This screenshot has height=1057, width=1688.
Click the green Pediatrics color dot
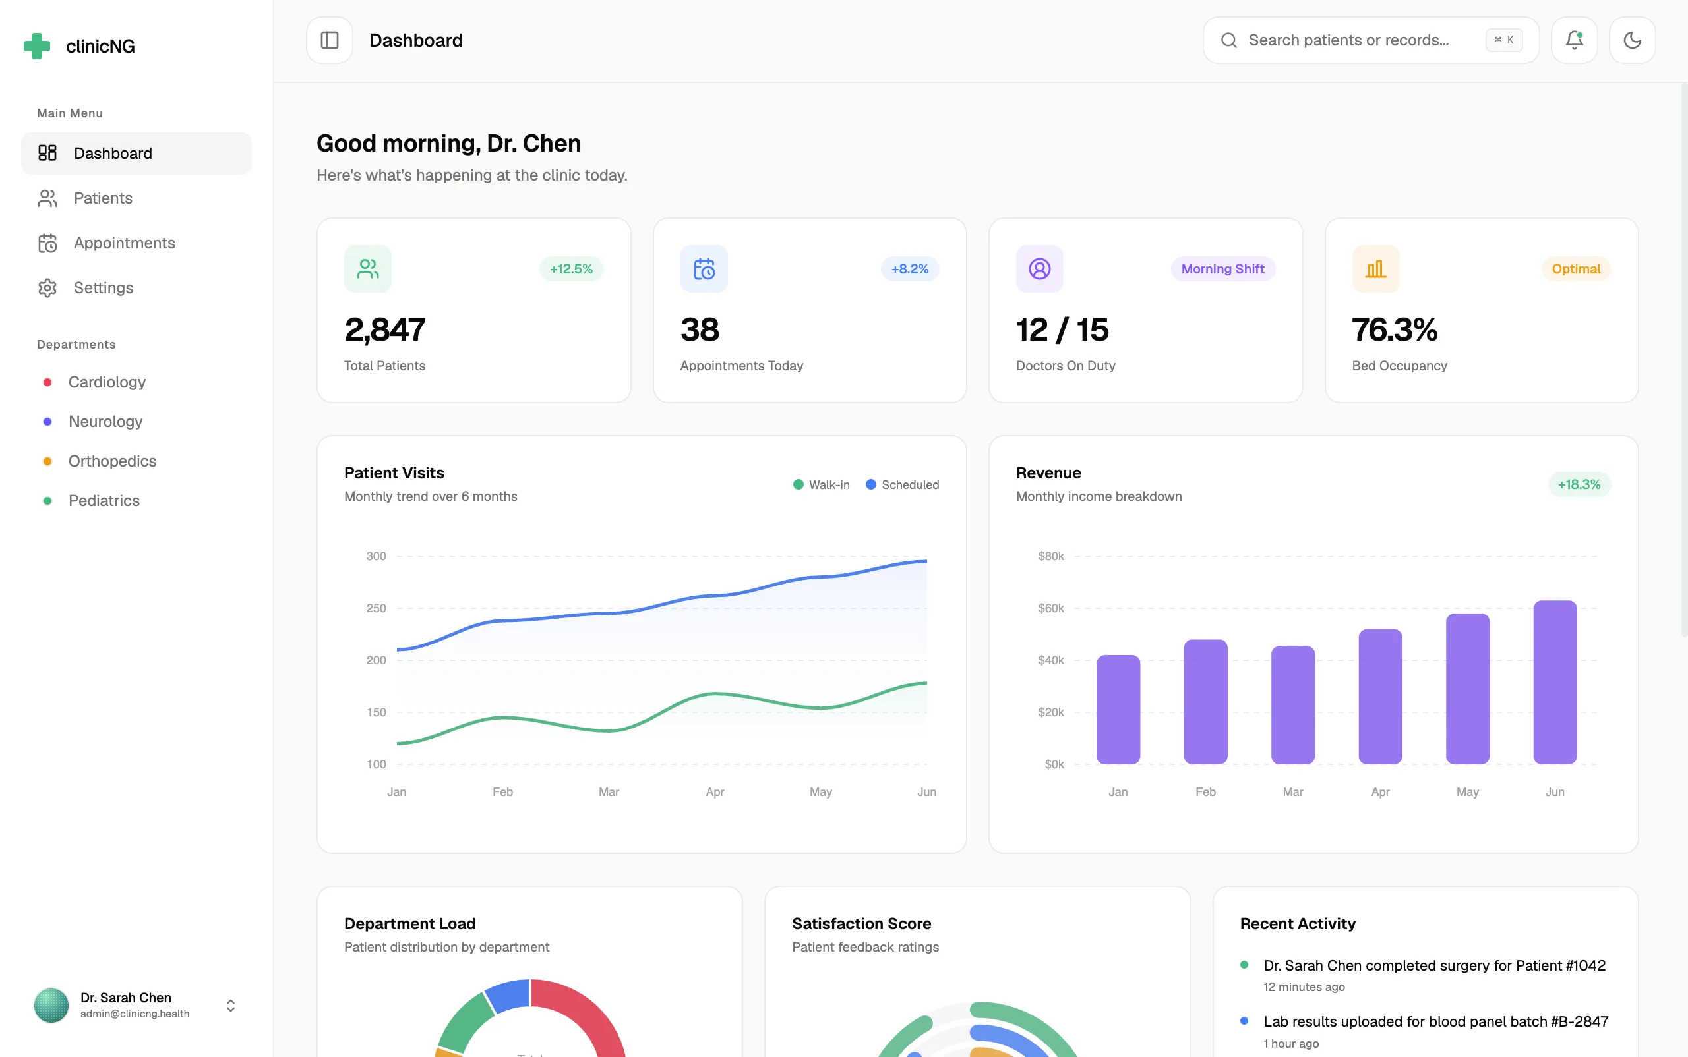click(47, 501)
